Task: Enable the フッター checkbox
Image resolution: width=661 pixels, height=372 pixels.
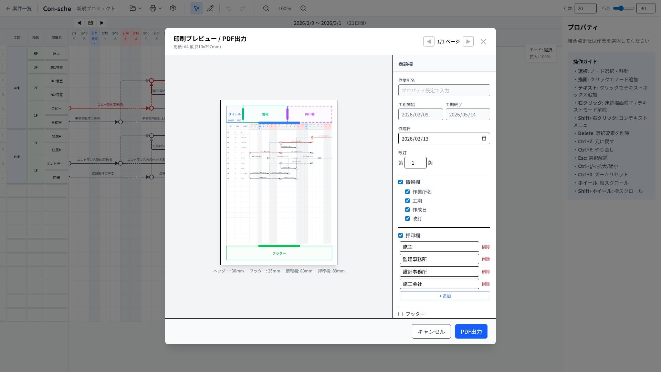Action: tap(400, 314)
